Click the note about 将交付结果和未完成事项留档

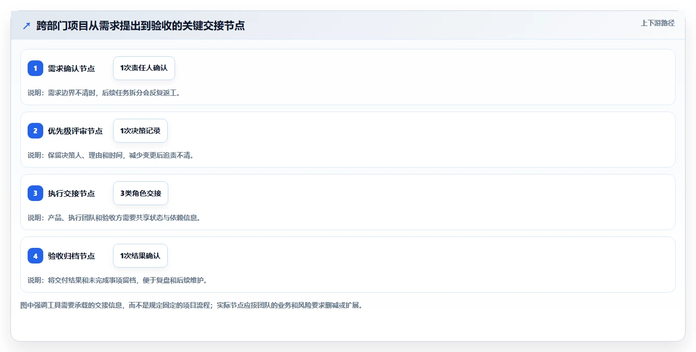coord(118,280)
